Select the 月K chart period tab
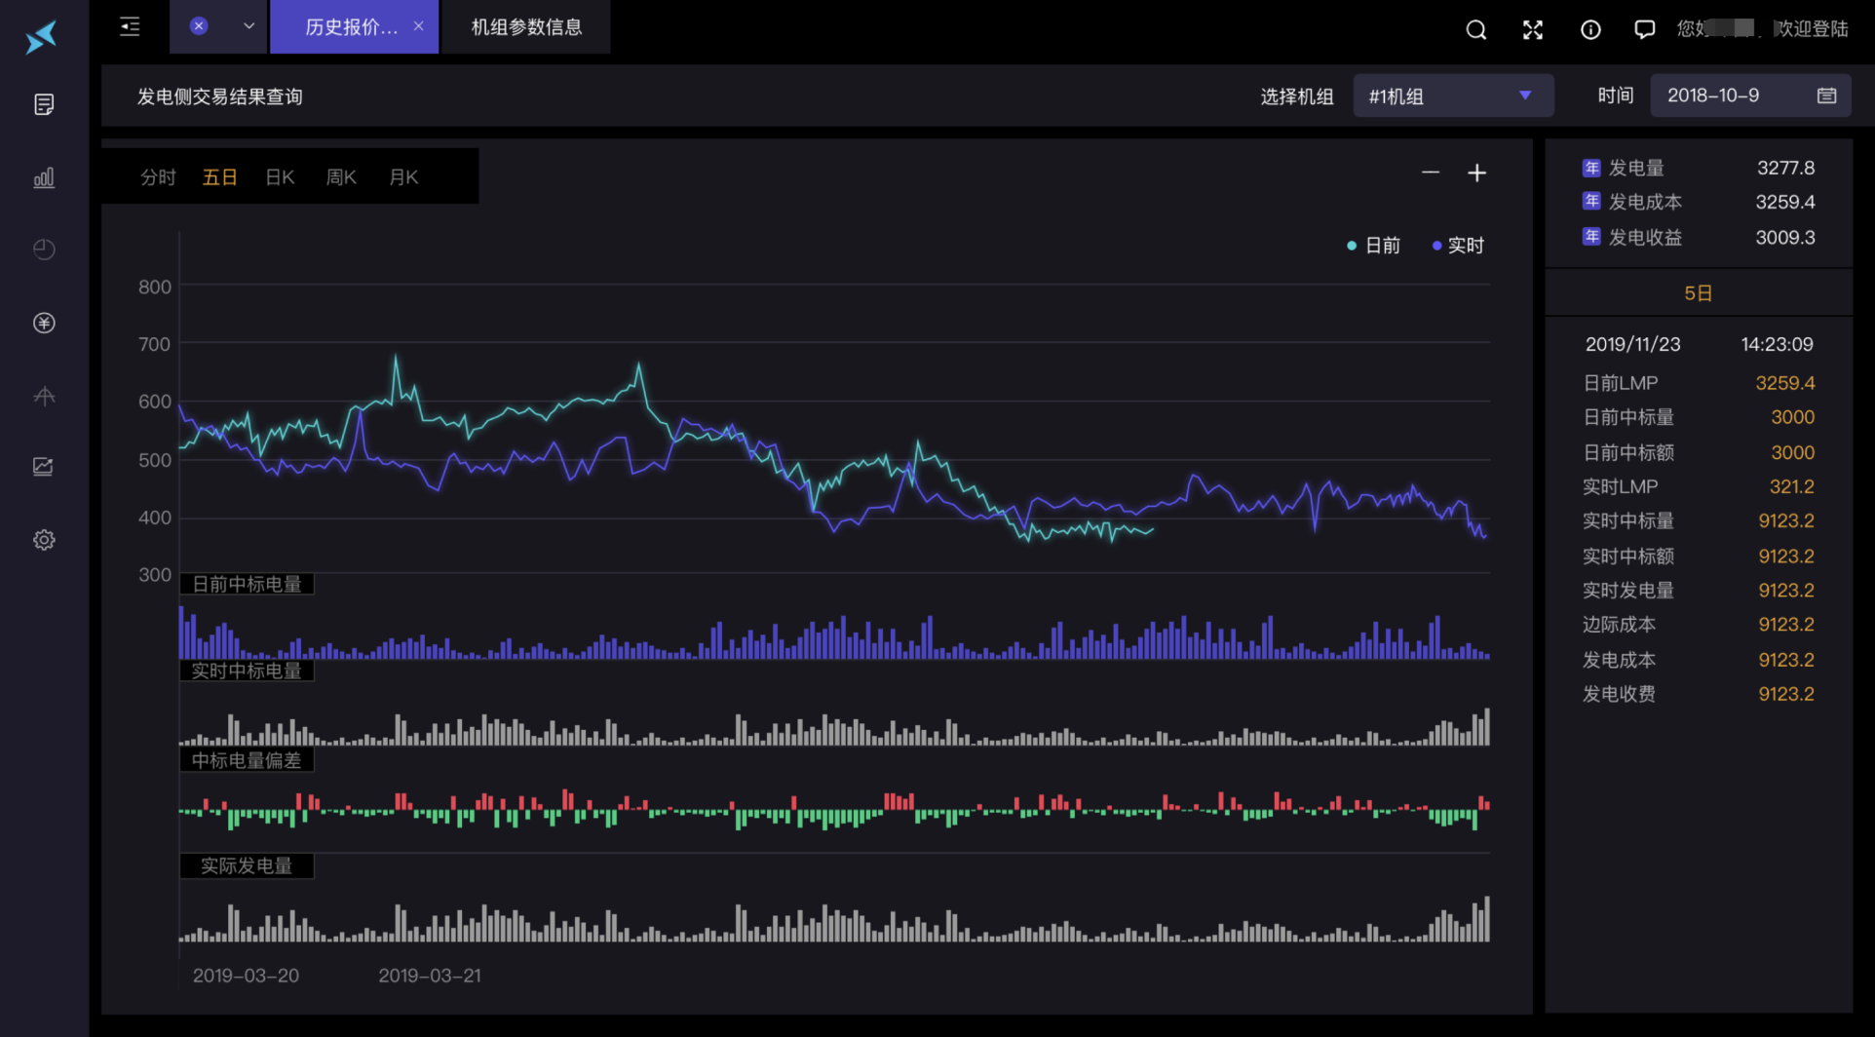This screenshot has height=1037, width=1875. pos(403,177)
